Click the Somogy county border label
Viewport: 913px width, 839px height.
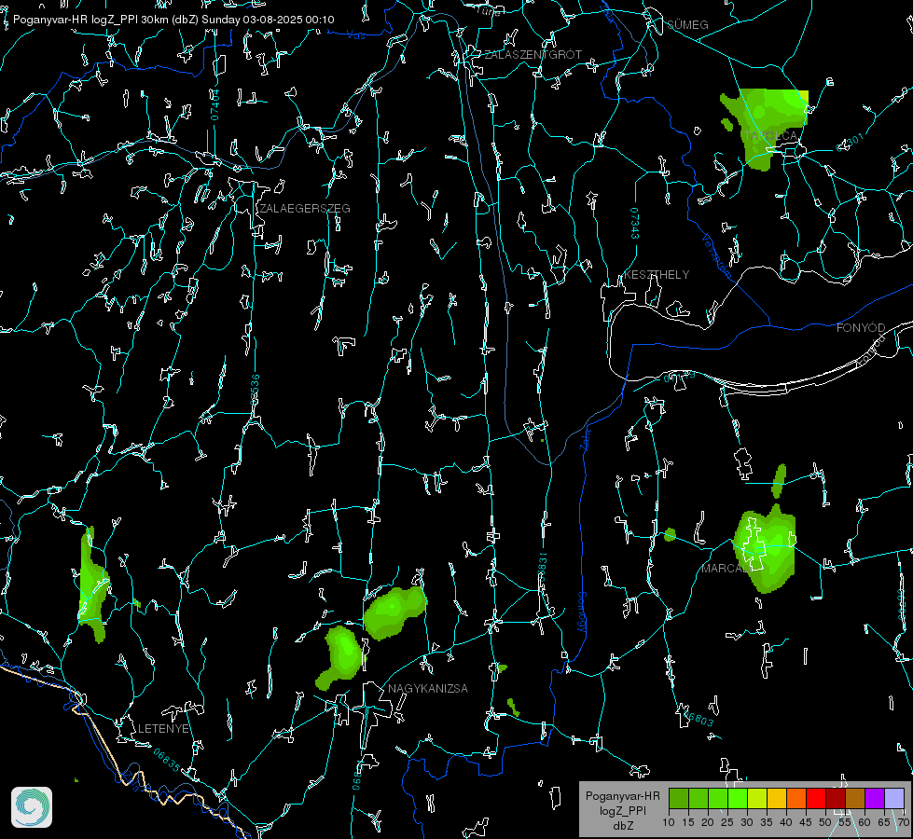pos(581,612)
